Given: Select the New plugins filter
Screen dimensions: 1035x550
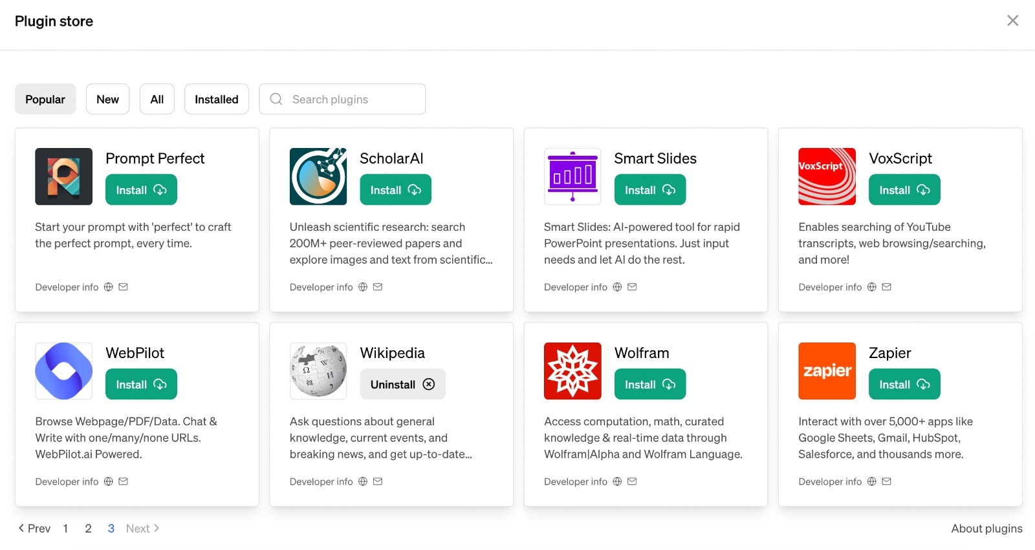Looking at the screenshot, I should [107, 100].
